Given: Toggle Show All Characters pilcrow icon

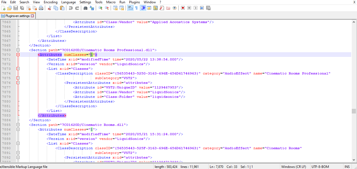Looking at the screenshot, I should [137, 8].
